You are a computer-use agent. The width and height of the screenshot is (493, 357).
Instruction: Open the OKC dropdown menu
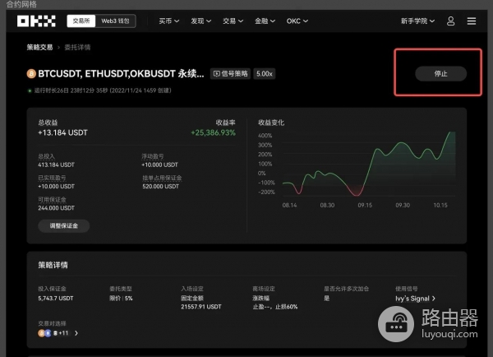coord(297,21)
